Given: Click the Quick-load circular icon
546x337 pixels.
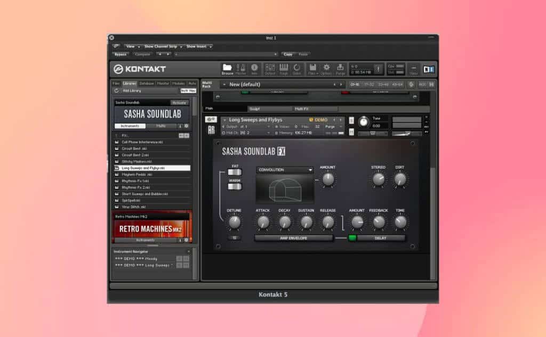Looking at the screenshot, I should coord(296,69).
